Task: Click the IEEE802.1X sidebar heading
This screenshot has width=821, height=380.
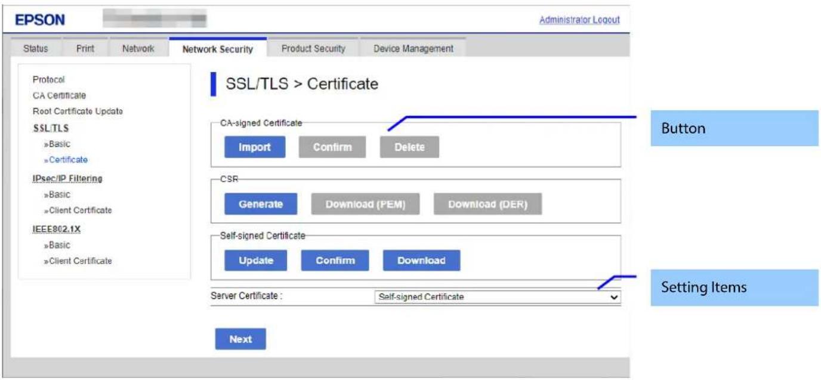Action: 57,229
